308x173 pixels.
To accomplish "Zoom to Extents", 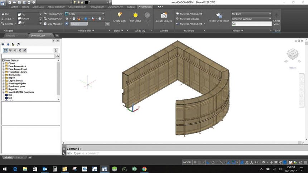I will tap(7, 24).
